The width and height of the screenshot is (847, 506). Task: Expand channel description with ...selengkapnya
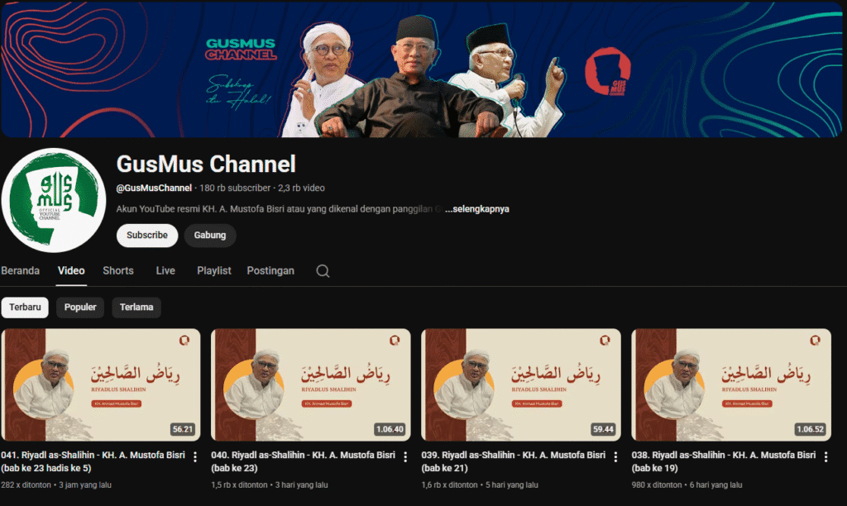point(476,209)
